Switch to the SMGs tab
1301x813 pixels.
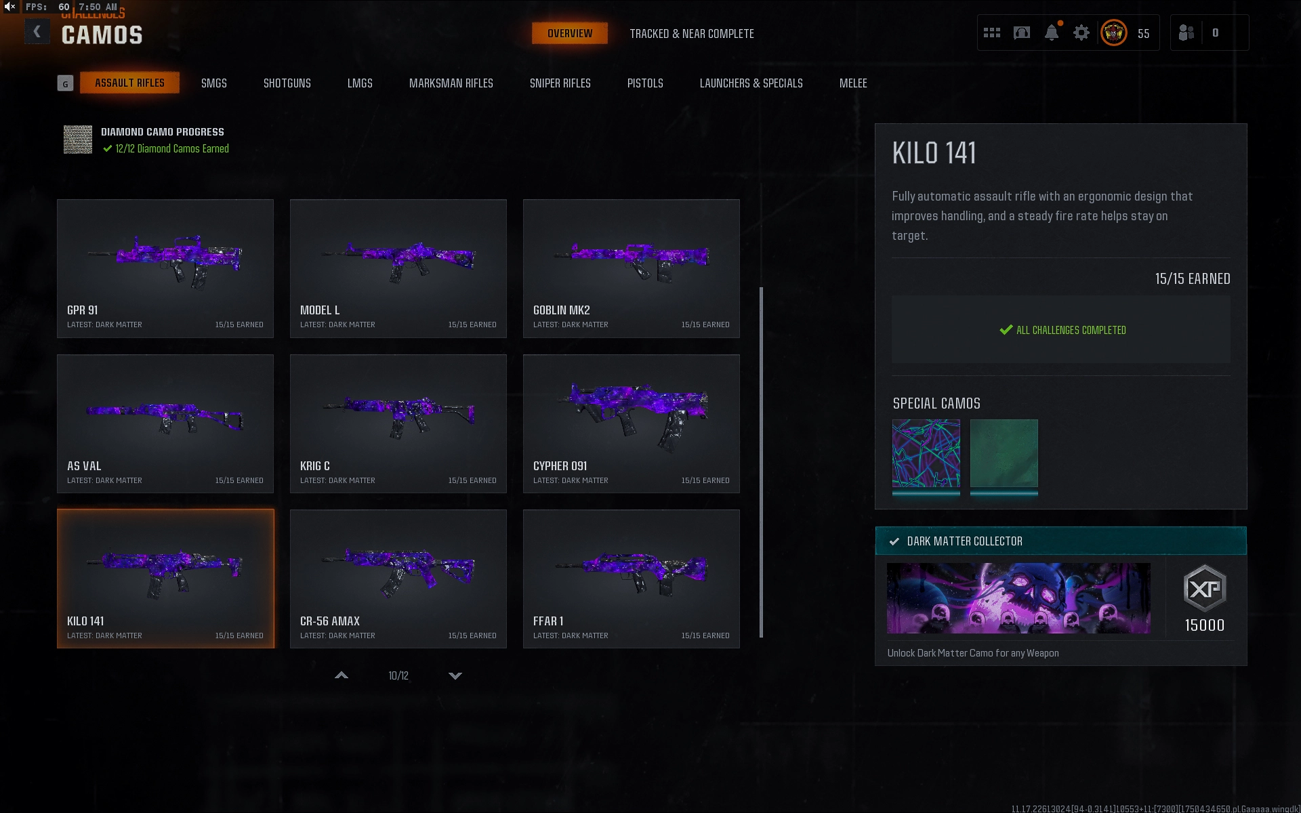(213, 83)
